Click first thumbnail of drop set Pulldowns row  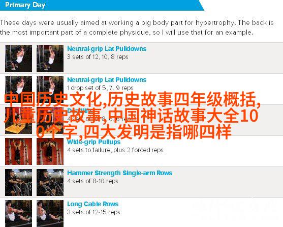[x=19, y=89]
